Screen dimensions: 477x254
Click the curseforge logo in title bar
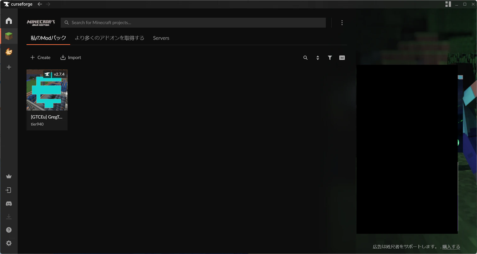[18, 4]
